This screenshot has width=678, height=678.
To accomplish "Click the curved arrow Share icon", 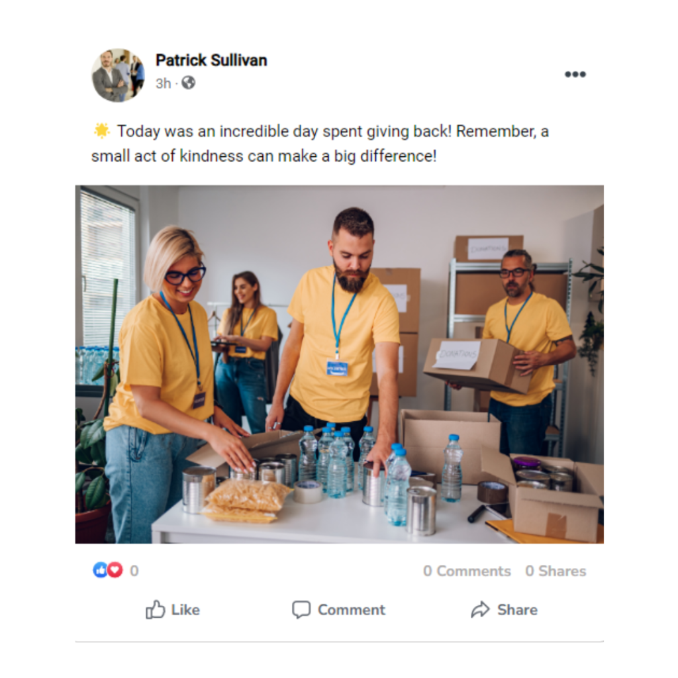I will click(x=481, y=610).
